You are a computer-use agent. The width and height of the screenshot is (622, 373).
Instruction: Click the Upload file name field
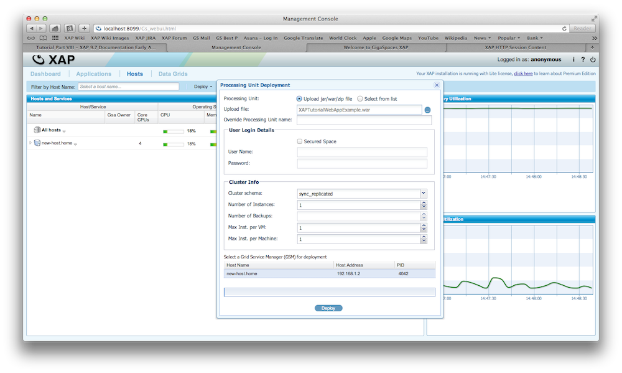360,110
